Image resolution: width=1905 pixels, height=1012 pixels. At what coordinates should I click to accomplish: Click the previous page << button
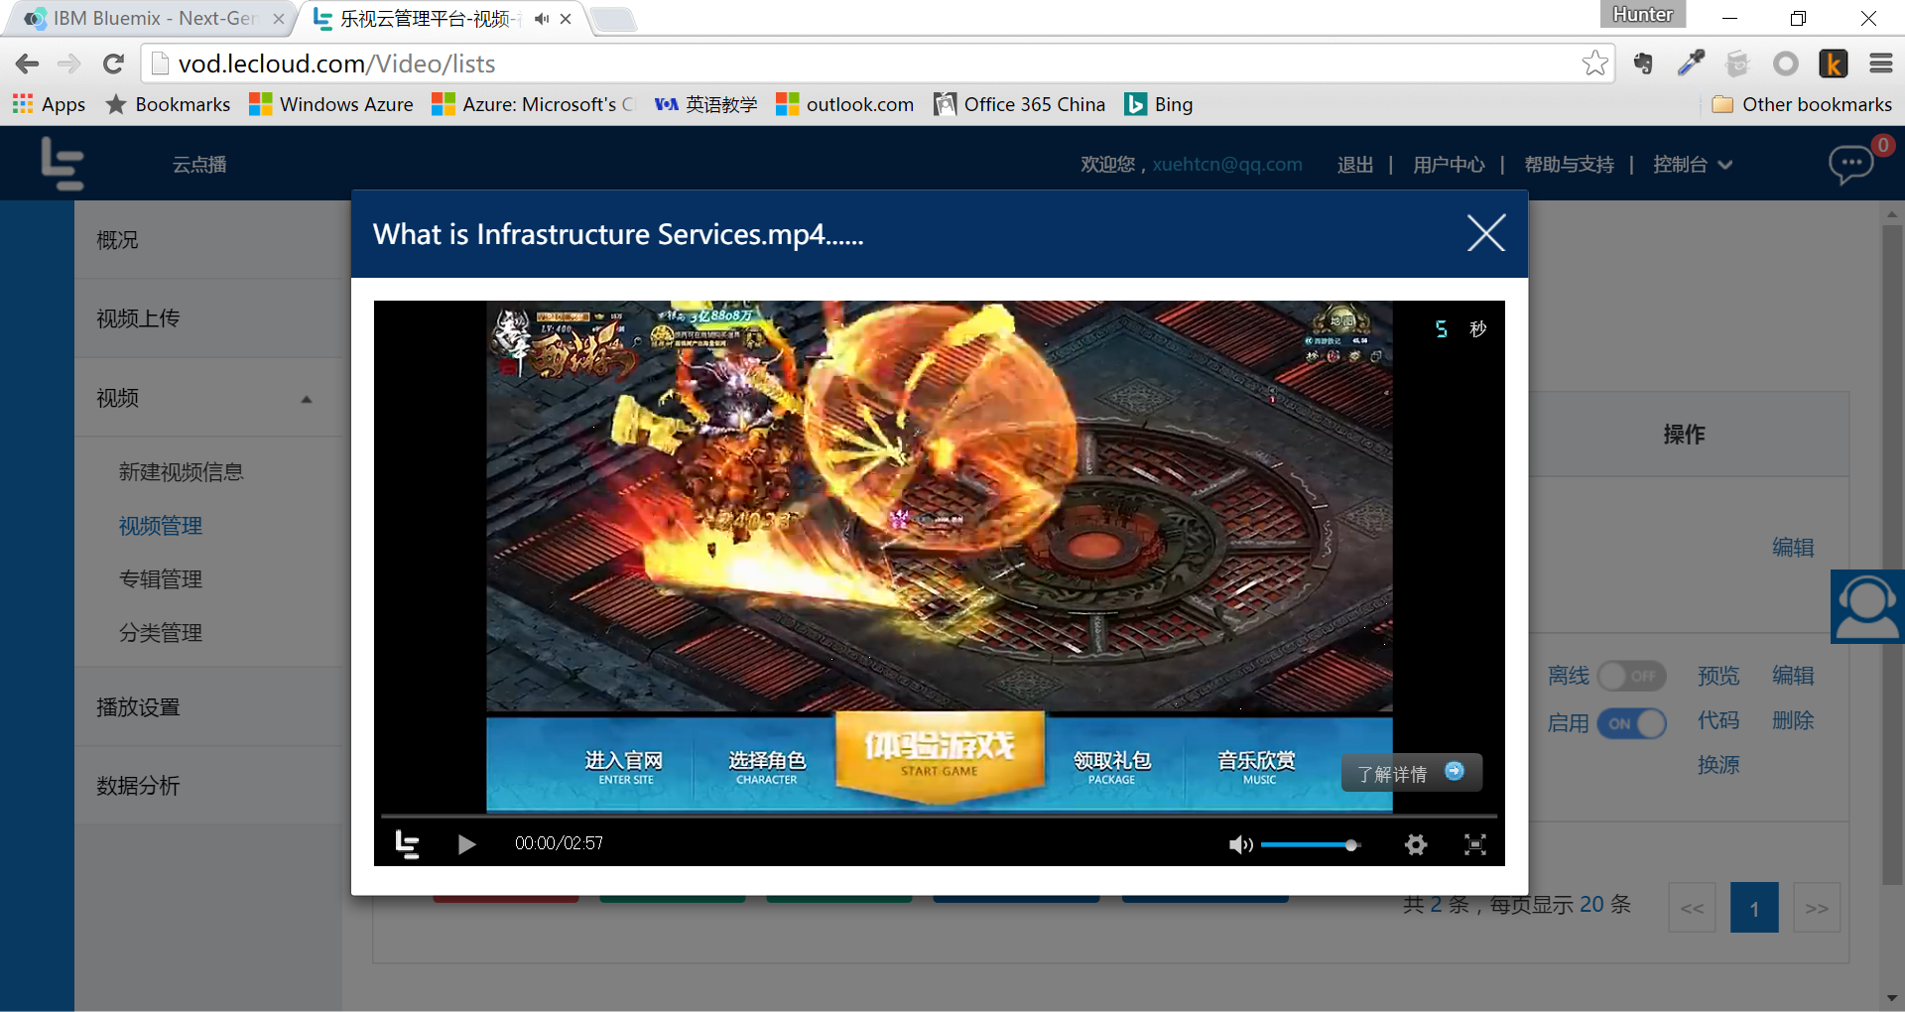pyautogui.click(x=1693, y=908)
